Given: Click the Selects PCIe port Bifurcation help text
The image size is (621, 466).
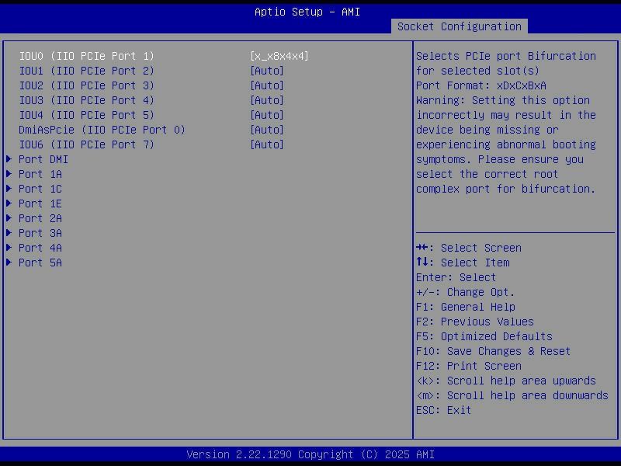Looking at the screenshot, I should click(x=506, y=56).
